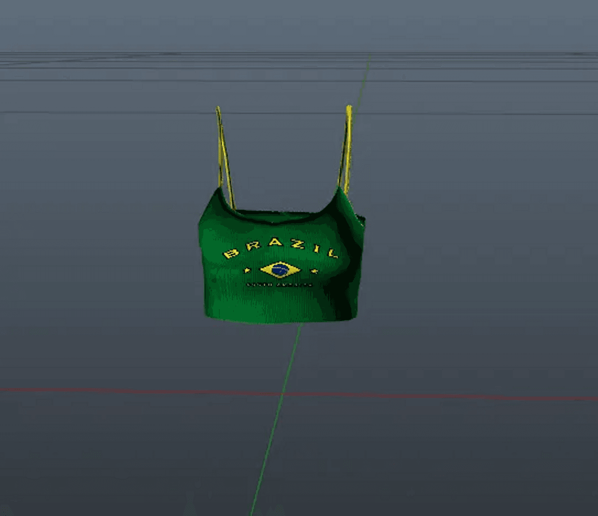
Task: Click the bottom hem of green top
Action: point(279,320)
